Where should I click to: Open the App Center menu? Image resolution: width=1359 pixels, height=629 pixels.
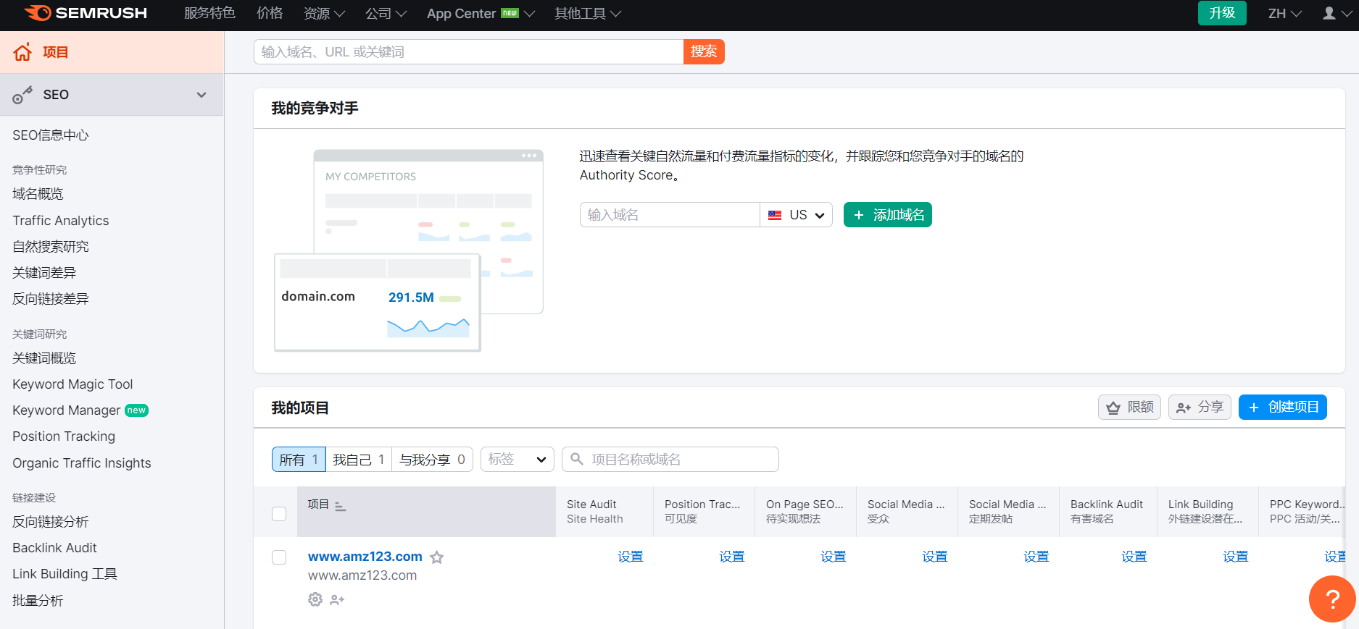tap(481, 13)
